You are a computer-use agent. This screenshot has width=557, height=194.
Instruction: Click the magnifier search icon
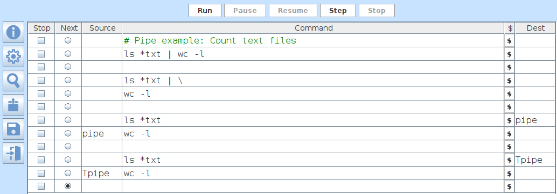13,81
